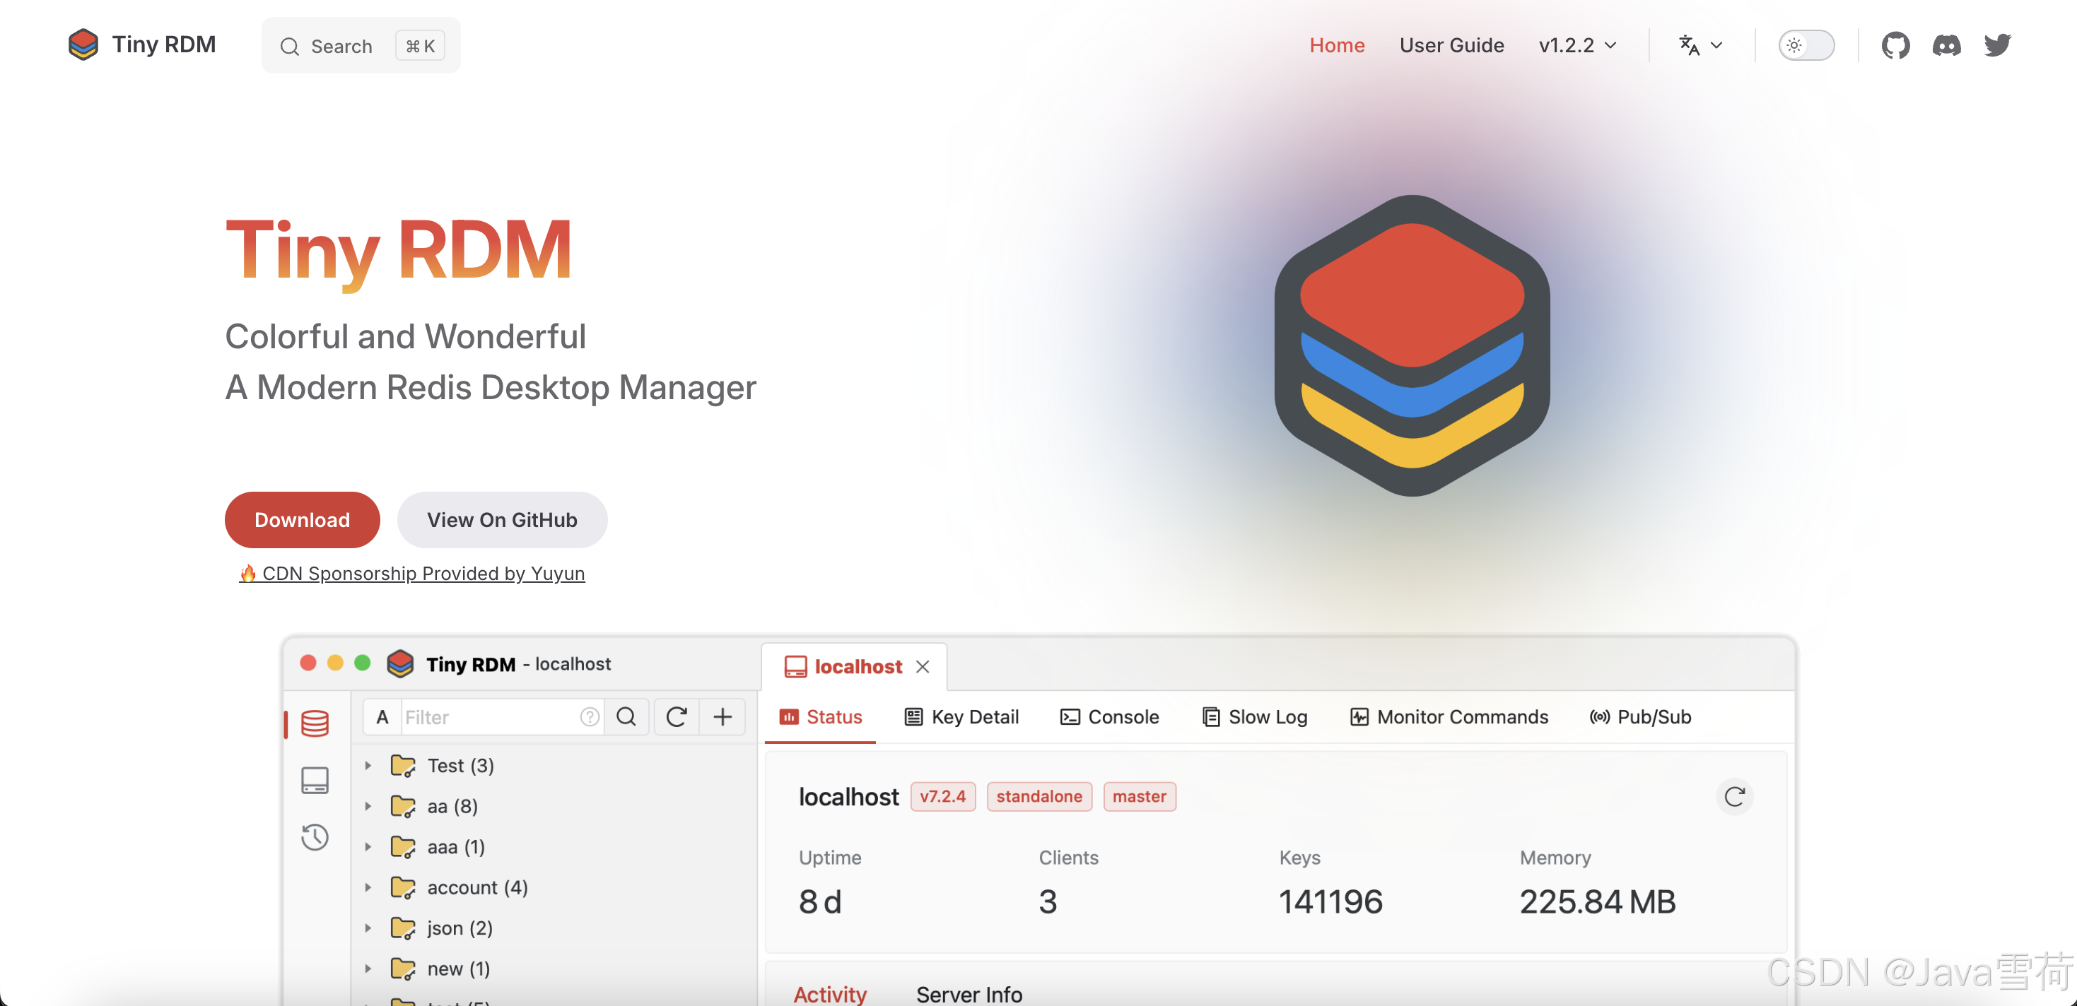Open the Tiny RDM GitHub icon
Viewport: 2077px width, 1006px height.
click(x=1897, y=45)
